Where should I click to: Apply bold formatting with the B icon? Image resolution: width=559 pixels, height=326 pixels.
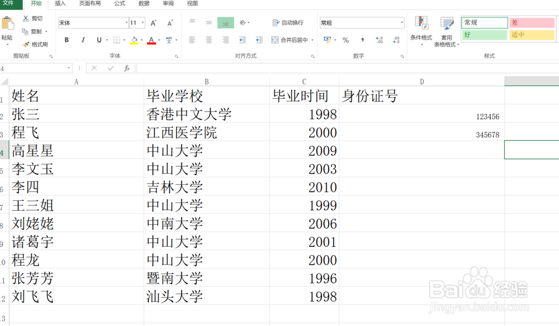click(x=66, y=40)
